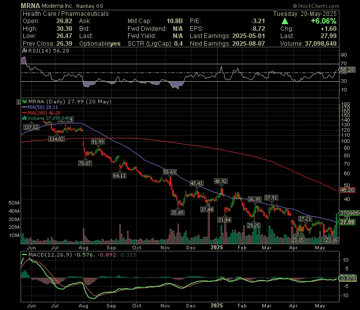Click the MACD(12,26,9) legend label

click(x=50, y=255)
